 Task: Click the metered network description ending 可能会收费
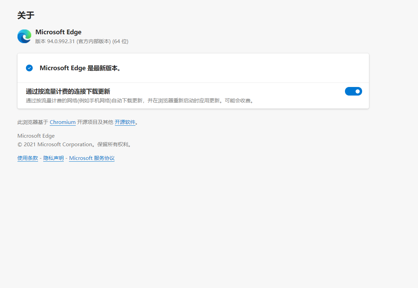pos(140,101)
